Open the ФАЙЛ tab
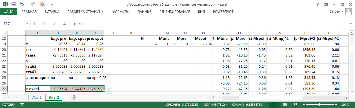Viewport: 355px width, 108px height. pyautogui.click(x=8, y=12)
